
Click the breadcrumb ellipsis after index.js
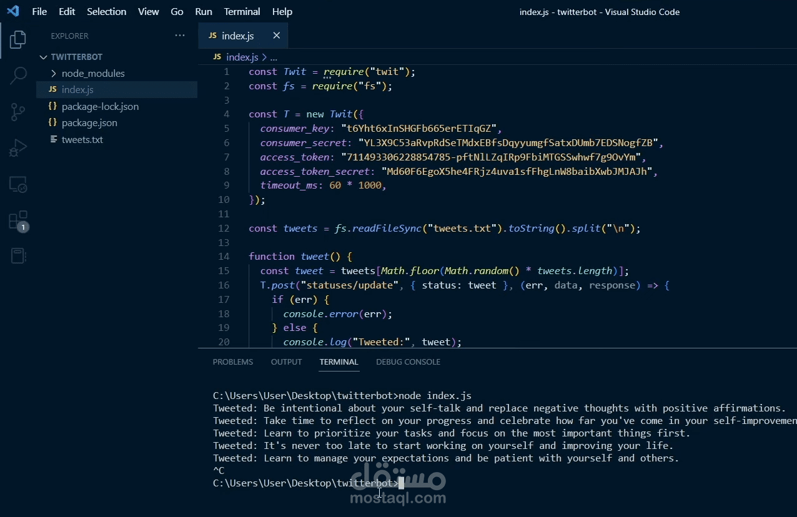click(274, 57)
